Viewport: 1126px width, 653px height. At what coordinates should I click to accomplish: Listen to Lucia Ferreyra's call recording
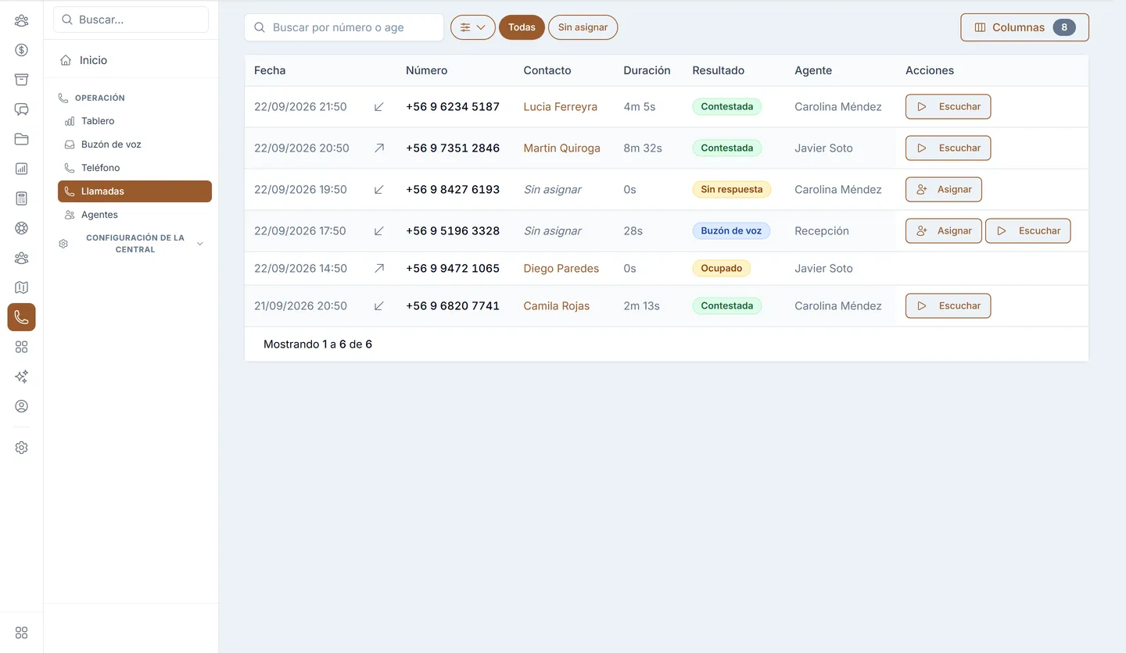[x=948, y=106]
